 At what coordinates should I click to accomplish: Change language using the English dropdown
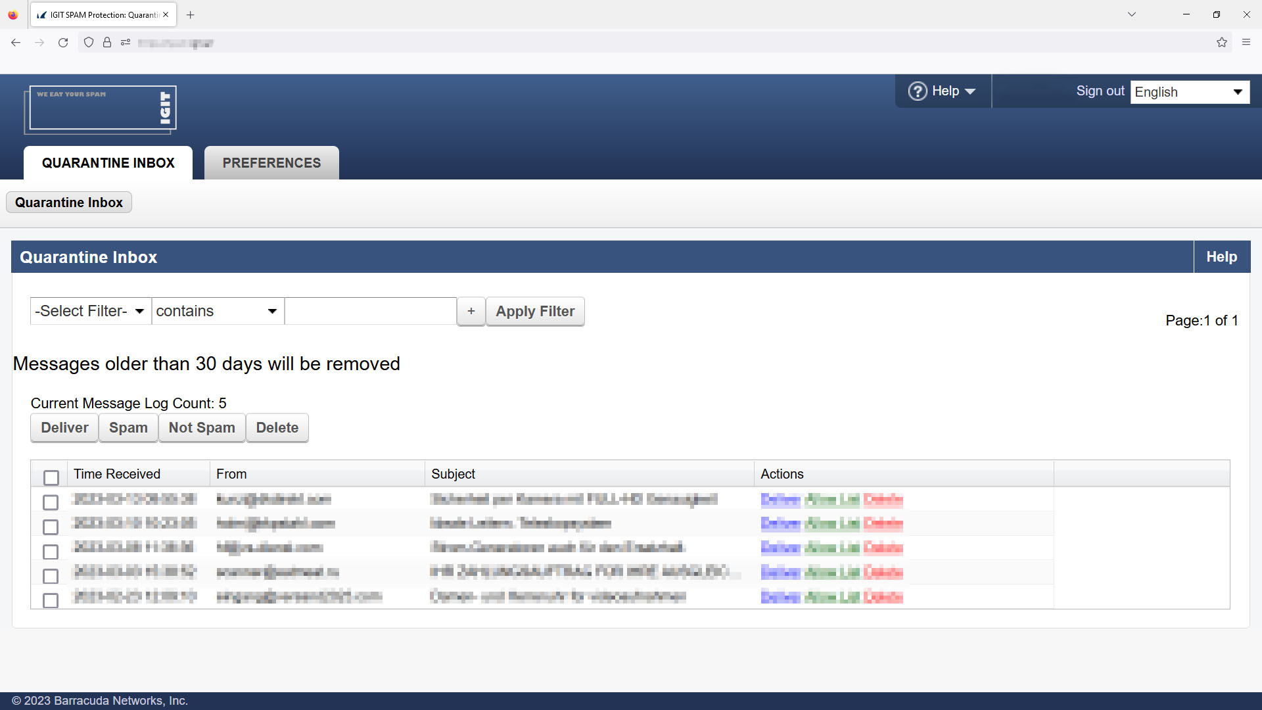click(1189, 92)
